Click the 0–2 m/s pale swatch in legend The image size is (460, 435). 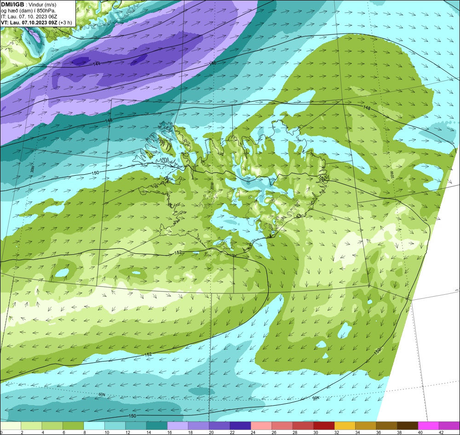click(x=11, y=426)
